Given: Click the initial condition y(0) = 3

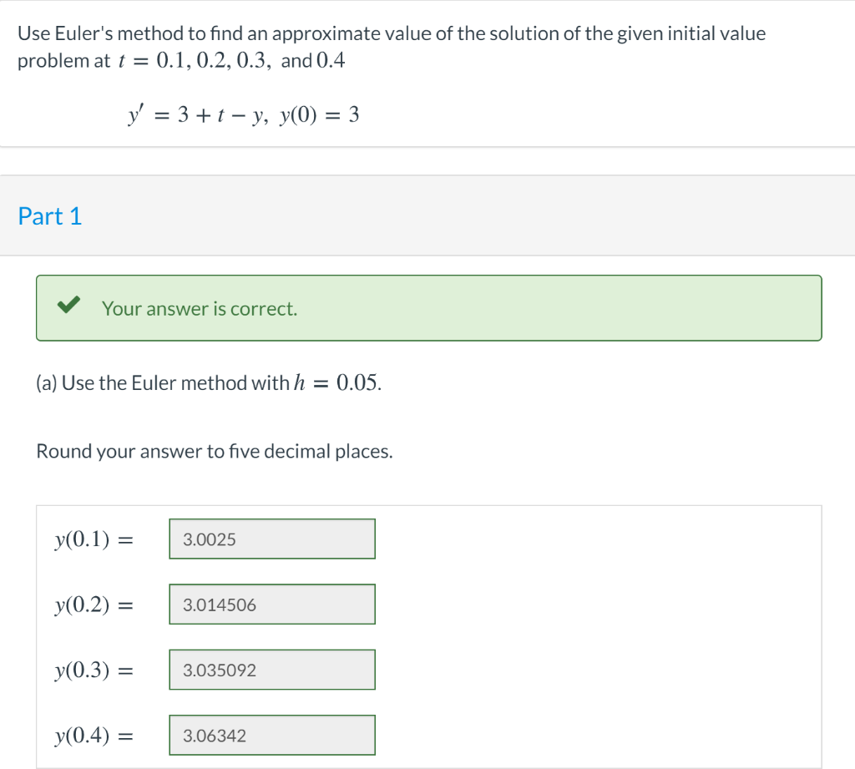Looking at the screenshot, I should (320, 115).
